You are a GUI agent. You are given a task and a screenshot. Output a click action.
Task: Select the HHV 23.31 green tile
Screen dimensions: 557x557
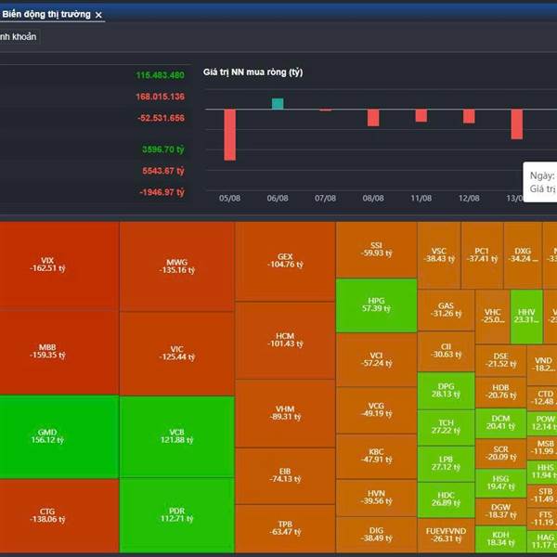click(x=526, y=317)
